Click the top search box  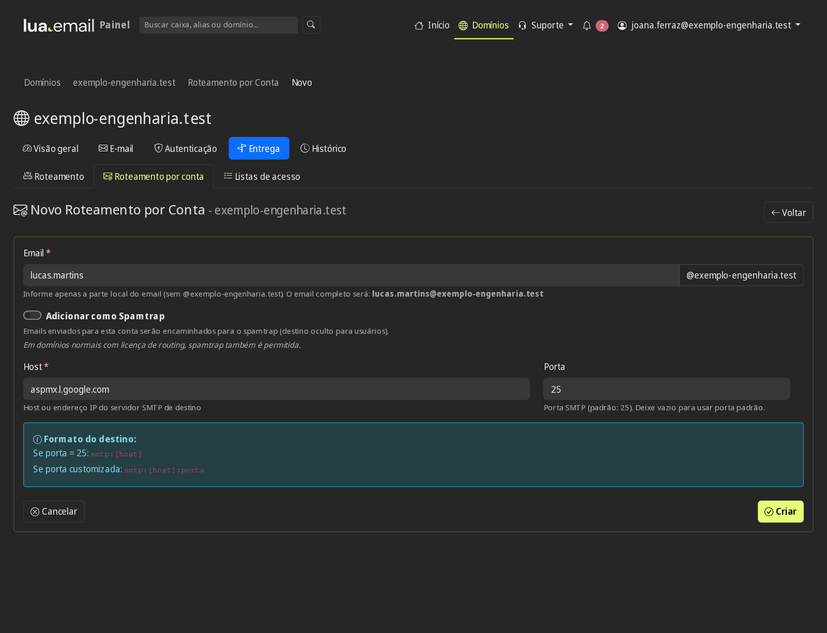tap(219, 25)
